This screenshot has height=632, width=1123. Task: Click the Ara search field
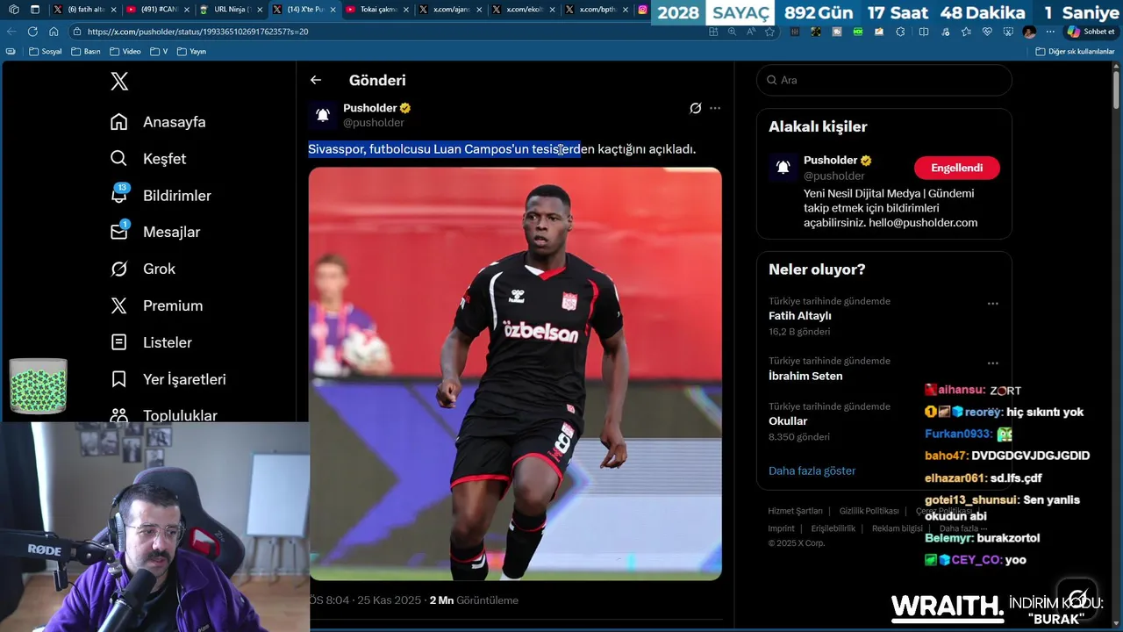point(883,80)
